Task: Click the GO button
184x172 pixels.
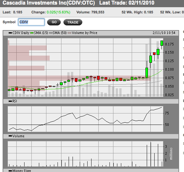Action: pos(54,22)
